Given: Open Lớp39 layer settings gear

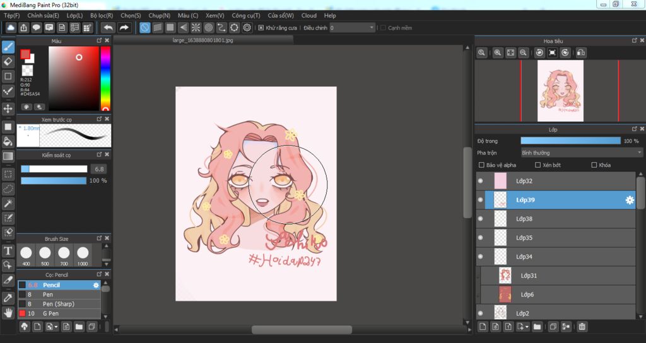Looking at the screenshot, I should 630,200.
